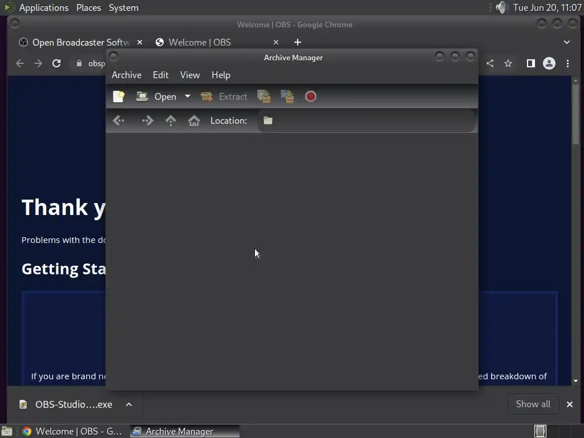The image size is (584, 438).
Task: Share this page icon in Chrome
Action: 490,64
